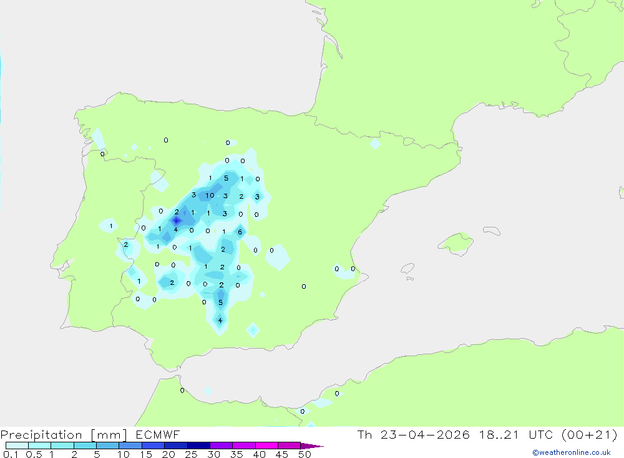Click the "0.5" legend scale label
Viewport: 624px width, 458px height.
pos(34,454)
